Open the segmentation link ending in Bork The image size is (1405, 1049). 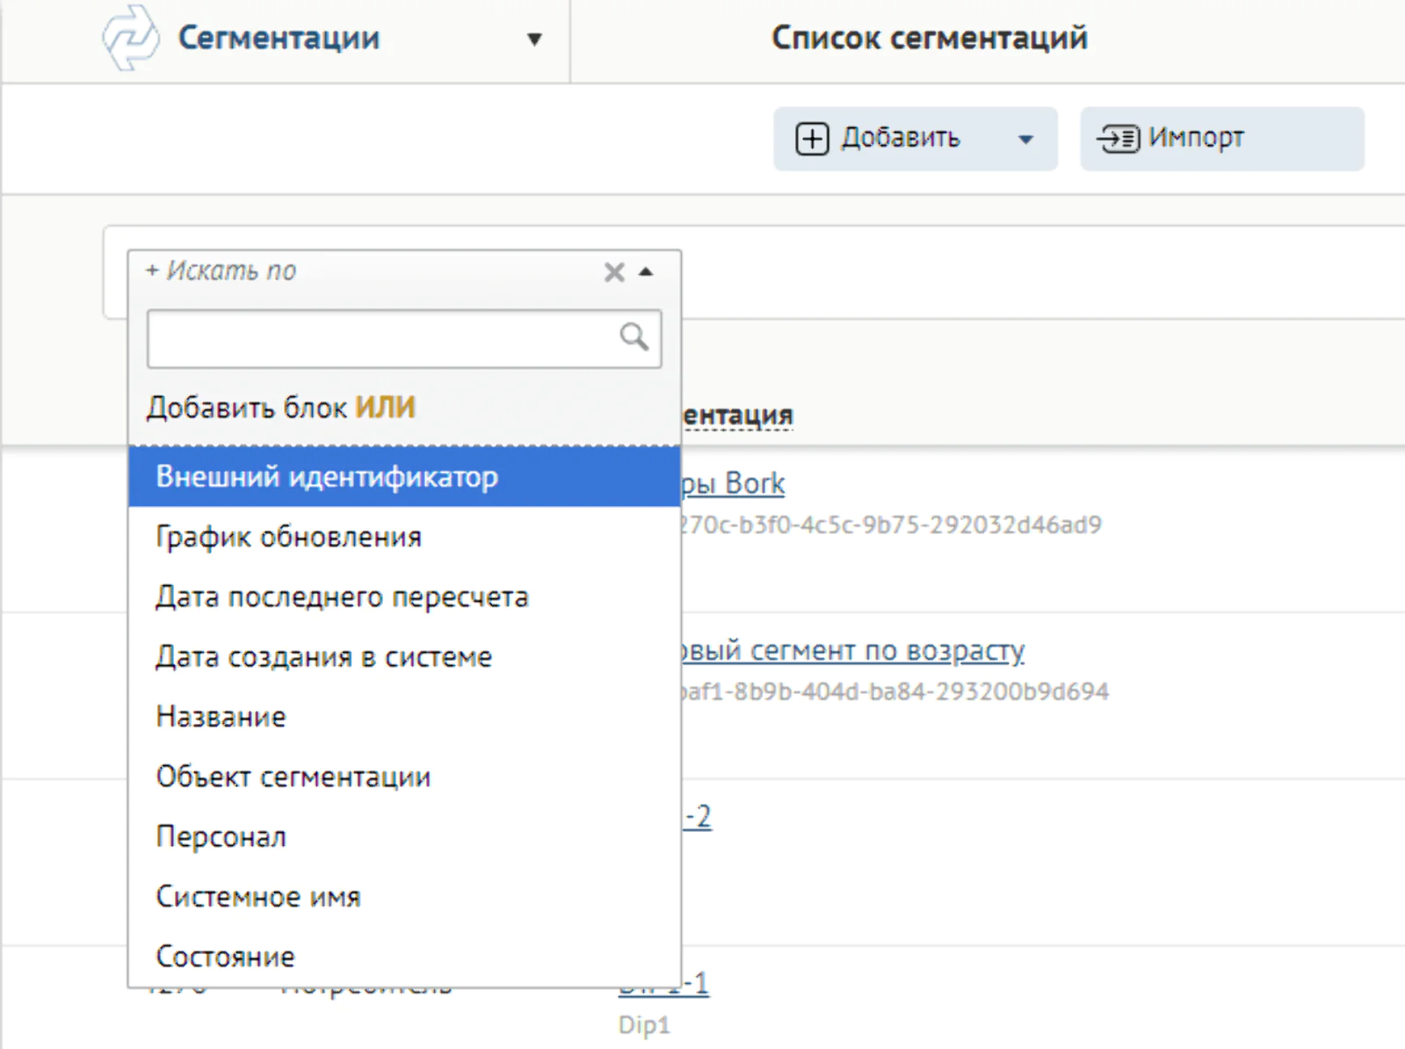(733, 483)
